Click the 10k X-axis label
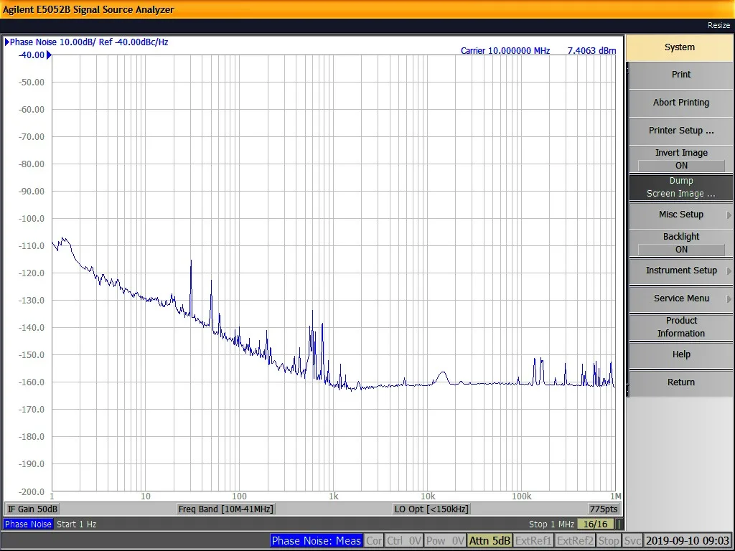The width and height of the screenshot is (735, 551). tap(428, 496)
